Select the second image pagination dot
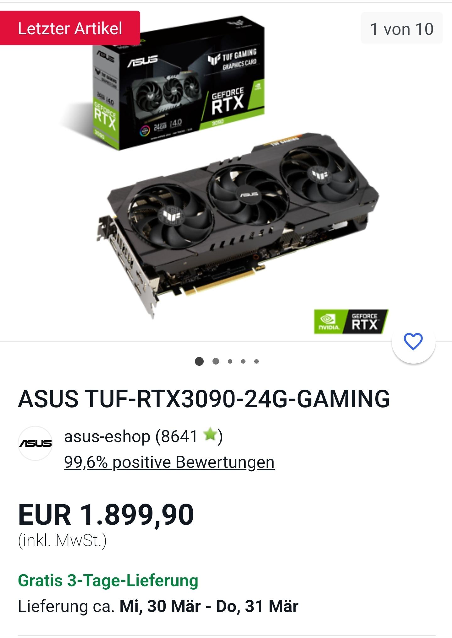Screen dimensions: 452x638 point(216,361)
